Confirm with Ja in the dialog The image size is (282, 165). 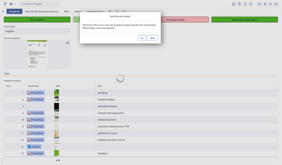[142, 38]
